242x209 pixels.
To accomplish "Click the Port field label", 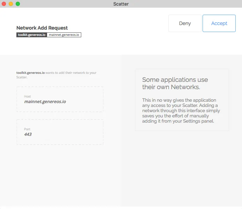I will click(x=27, y=129).
